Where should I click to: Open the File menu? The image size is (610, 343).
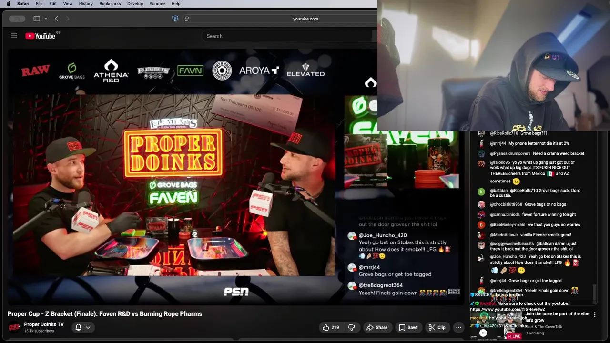(39, 4)
